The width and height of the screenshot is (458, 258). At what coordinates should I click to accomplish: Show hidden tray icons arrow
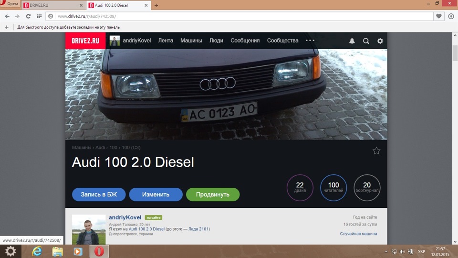[386, 252]
